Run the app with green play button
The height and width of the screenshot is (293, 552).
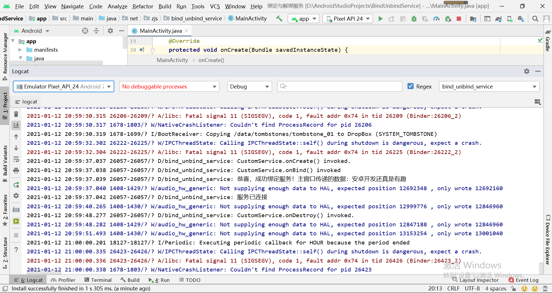pyautogui.click(x=380, y=19)
